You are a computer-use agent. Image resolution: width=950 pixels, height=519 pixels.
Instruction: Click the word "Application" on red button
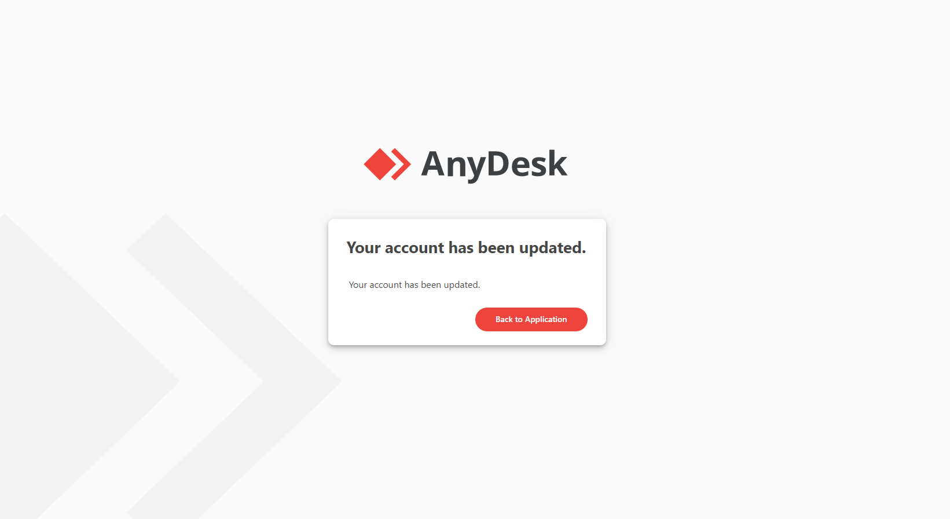coord(546,319)
